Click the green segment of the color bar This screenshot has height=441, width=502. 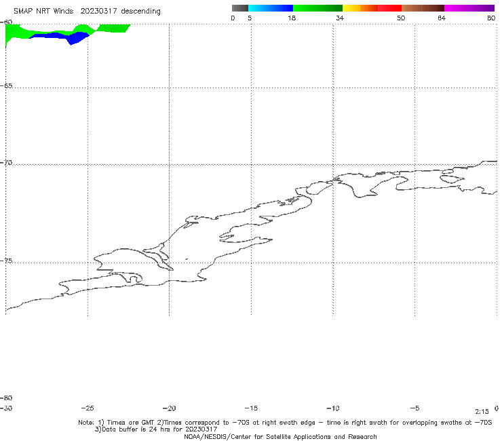(x=317, y=8)
